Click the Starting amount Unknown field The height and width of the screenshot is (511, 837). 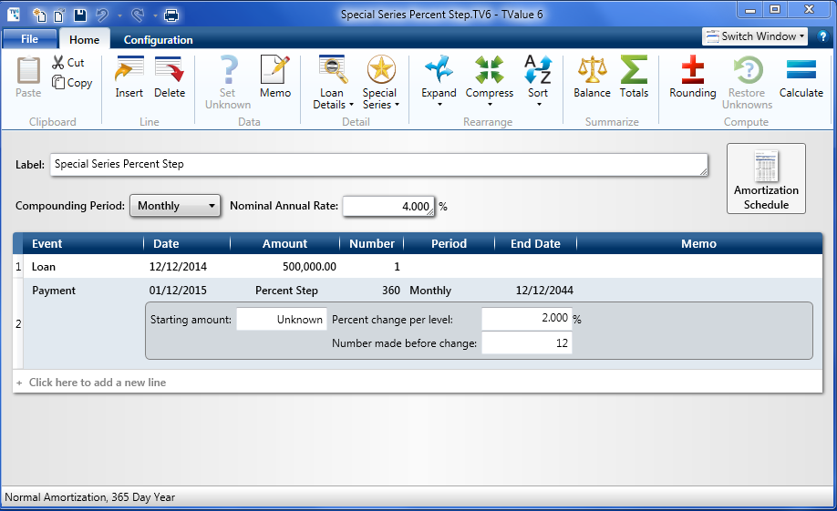tap(282, 320)
